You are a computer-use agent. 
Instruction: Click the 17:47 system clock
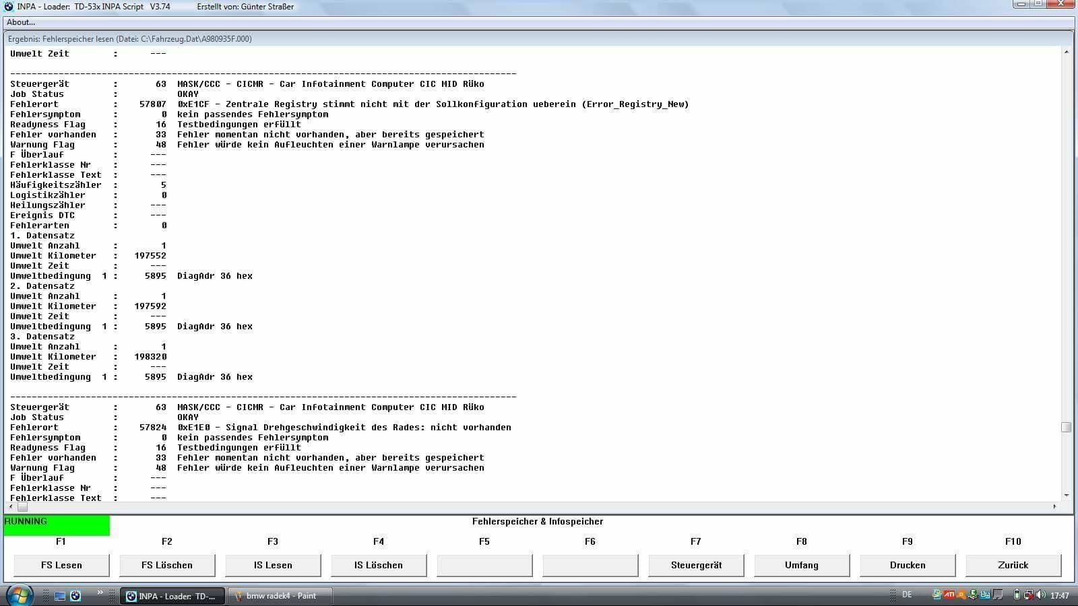1060,596
